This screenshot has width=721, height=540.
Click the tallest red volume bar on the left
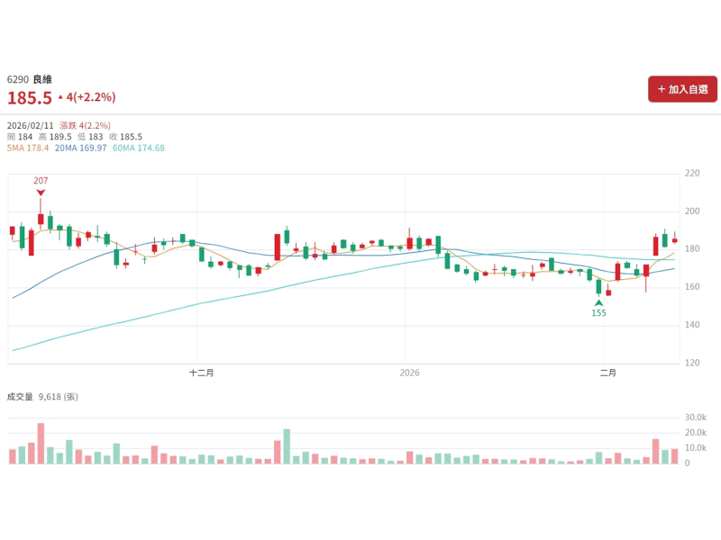click(x=41, y=444)
